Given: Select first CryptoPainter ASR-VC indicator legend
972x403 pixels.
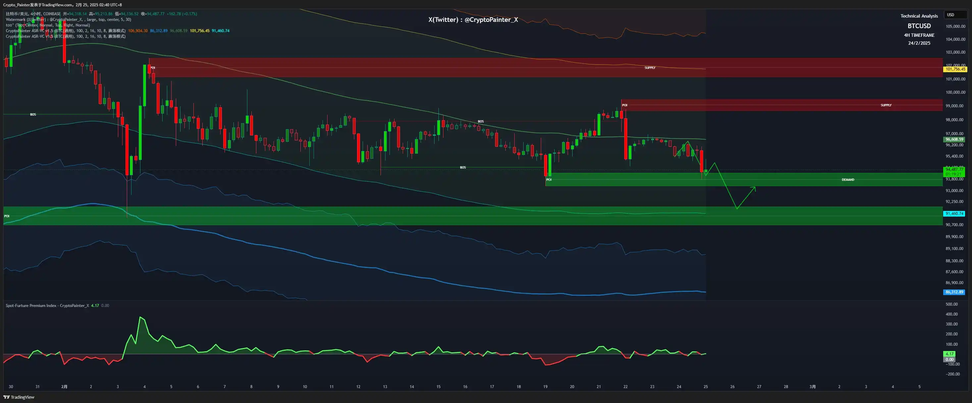Looking at the screenshot, I should (65, 31).
